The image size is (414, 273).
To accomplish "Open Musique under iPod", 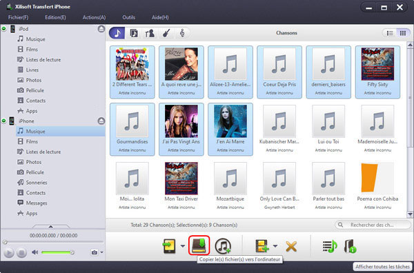I will coord(35,39).
